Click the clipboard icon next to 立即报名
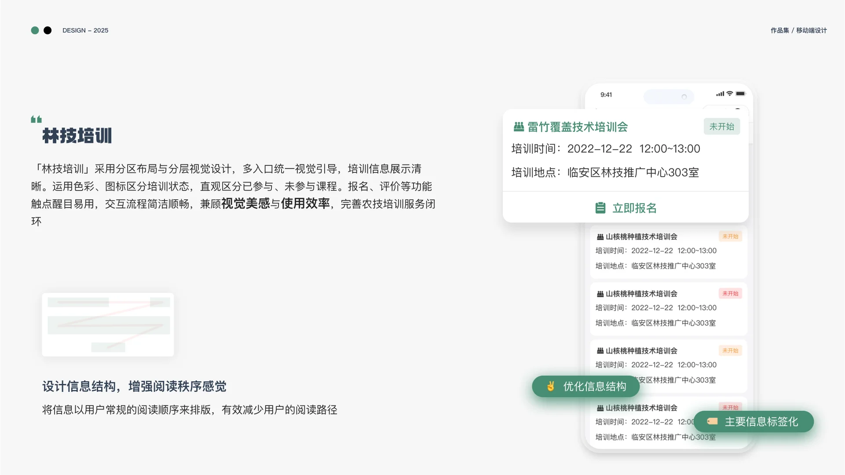 click(600, 208)
